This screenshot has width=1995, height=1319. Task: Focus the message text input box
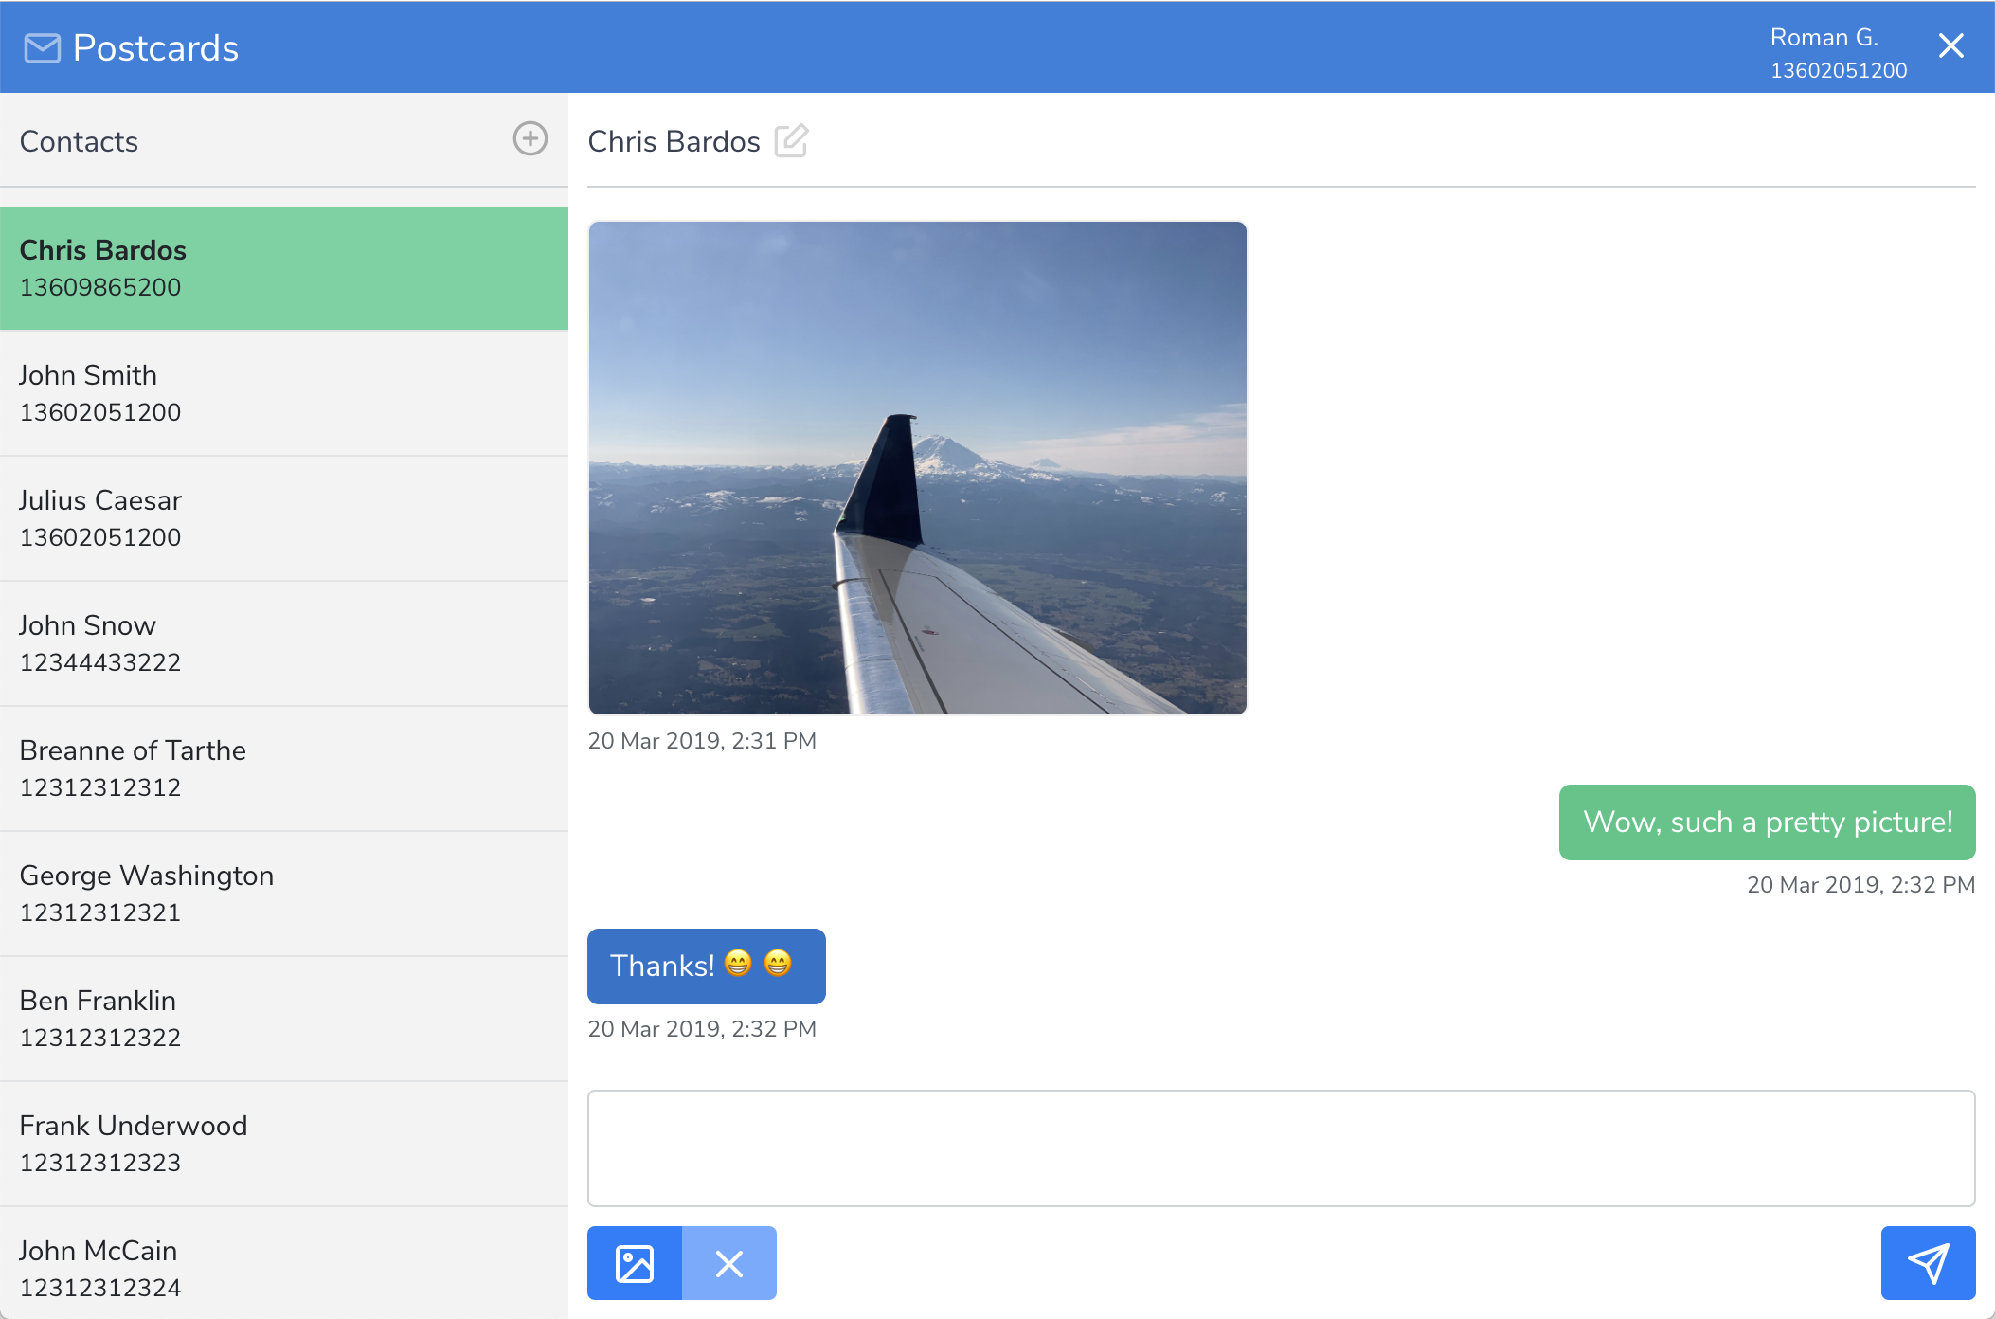[x=1281, y=1148]
